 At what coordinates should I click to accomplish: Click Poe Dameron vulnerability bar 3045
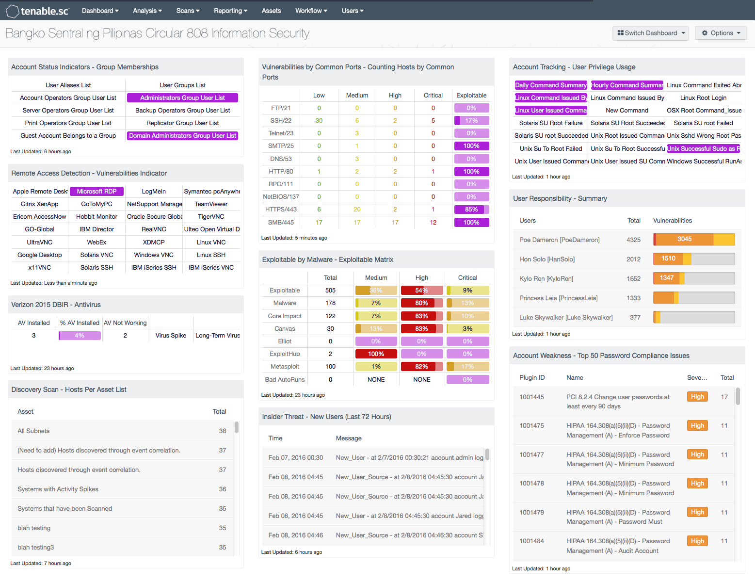[x=694, y=239]
